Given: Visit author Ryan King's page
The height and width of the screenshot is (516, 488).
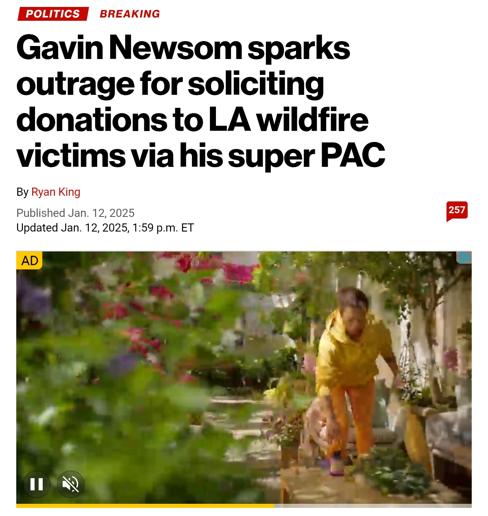Looking at the screenshot, I should pos(56,192).
